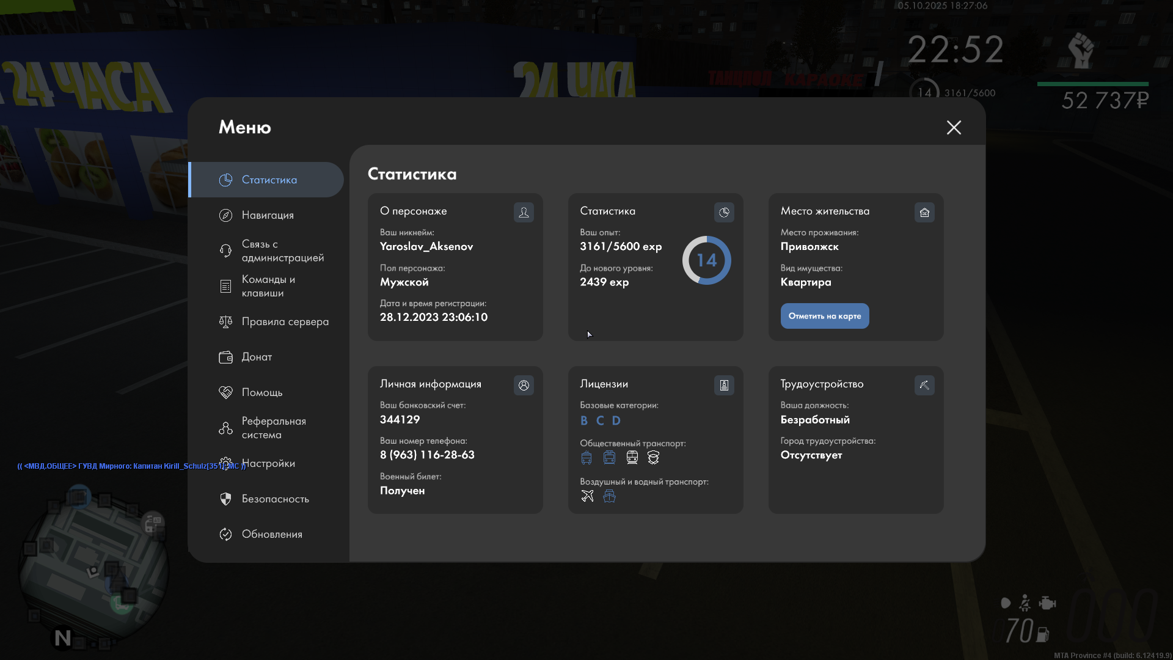Go to Правила сервера
Image resolution: width=1173 pixels, height=660 pixels.
(x=284, y=321)
